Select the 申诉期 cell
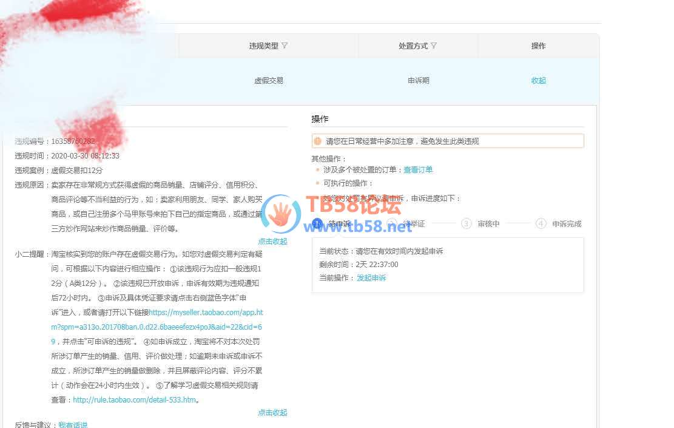674x428 pixels. [x=418, y=80]
